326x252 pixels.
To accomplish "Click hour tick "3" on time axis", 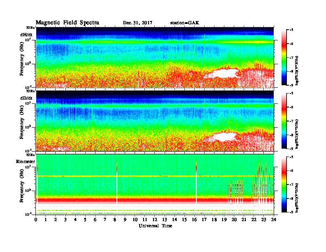I will (x=65, y=220).
